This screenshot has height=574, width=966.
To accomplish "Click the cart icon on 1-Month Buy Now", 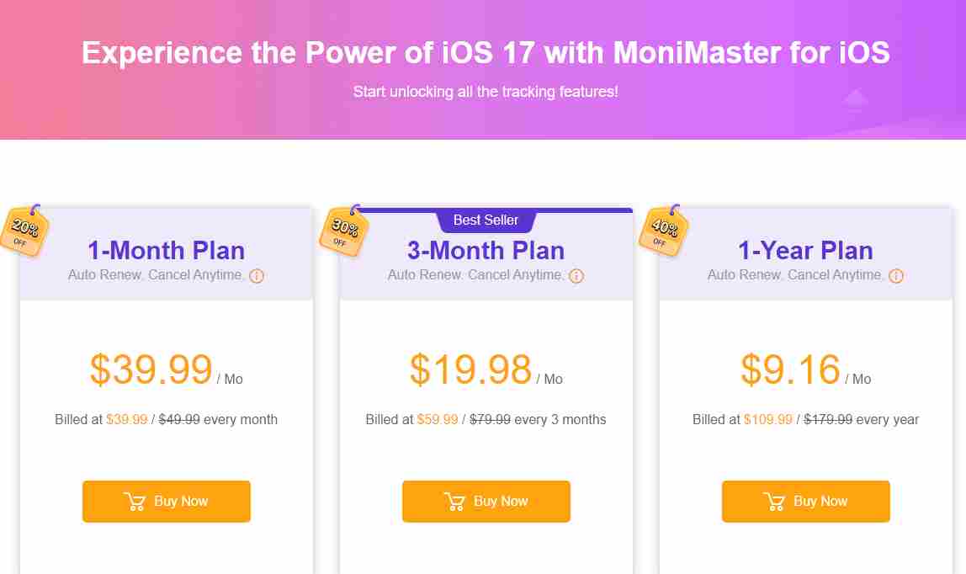I will (x=135, y=502).
